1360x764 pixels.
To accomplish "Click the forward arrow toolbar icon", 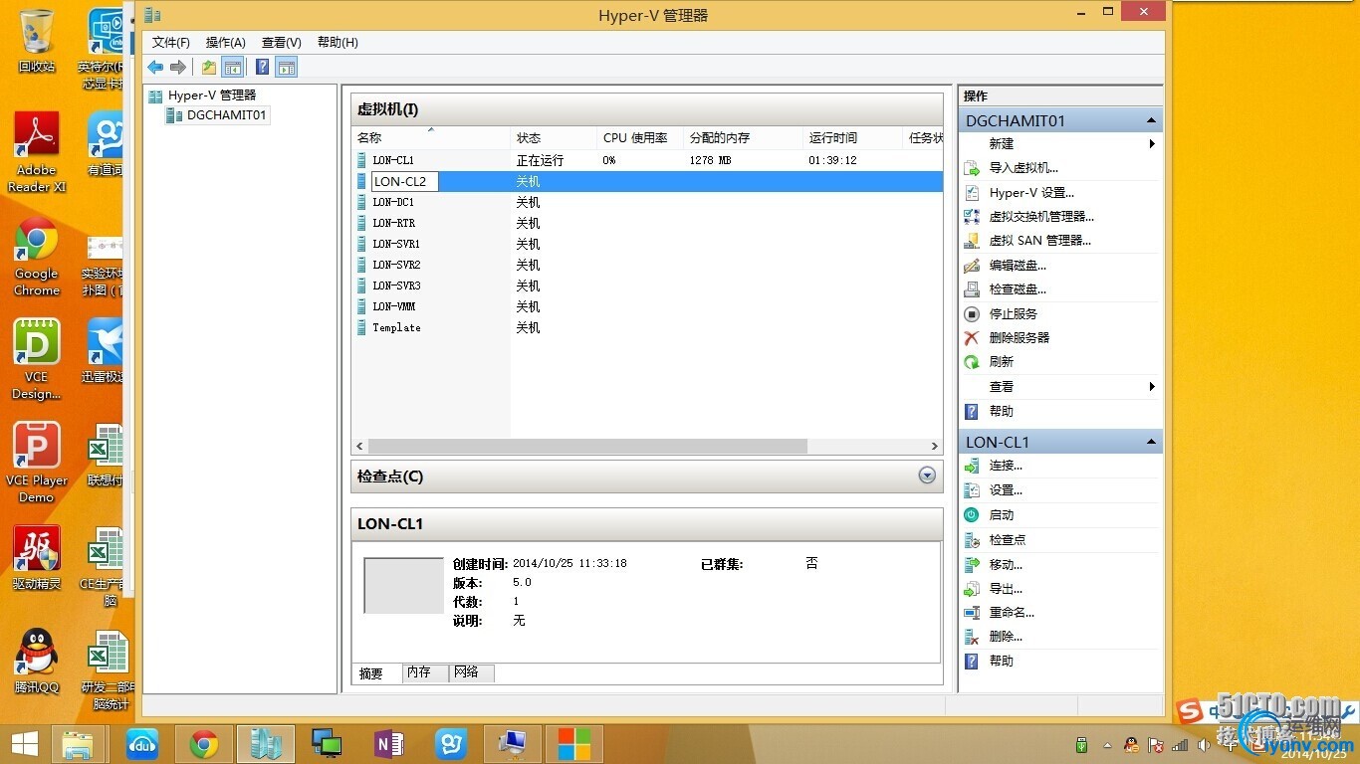I will (x=178, y=67).
